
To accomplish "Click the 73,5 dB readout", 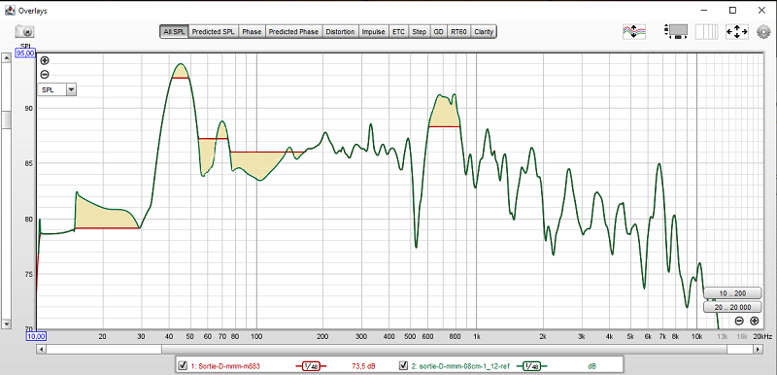I will (x=363, y=366).
